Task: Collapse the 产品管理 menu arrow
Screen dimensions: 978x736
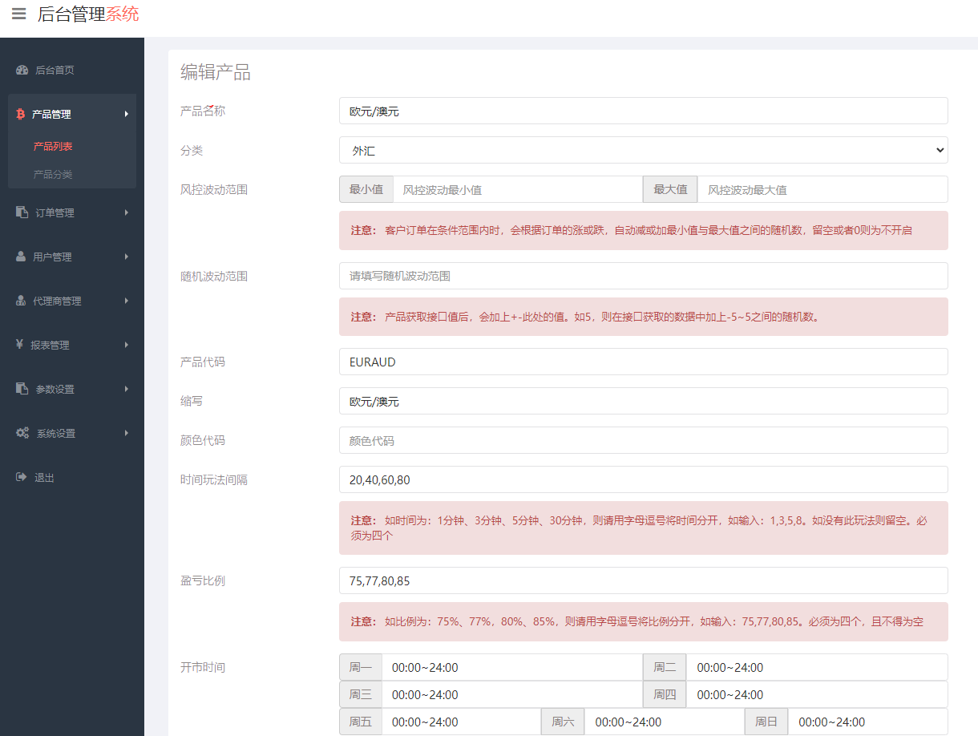Action: pyautogui.click(x=127, y=114)
